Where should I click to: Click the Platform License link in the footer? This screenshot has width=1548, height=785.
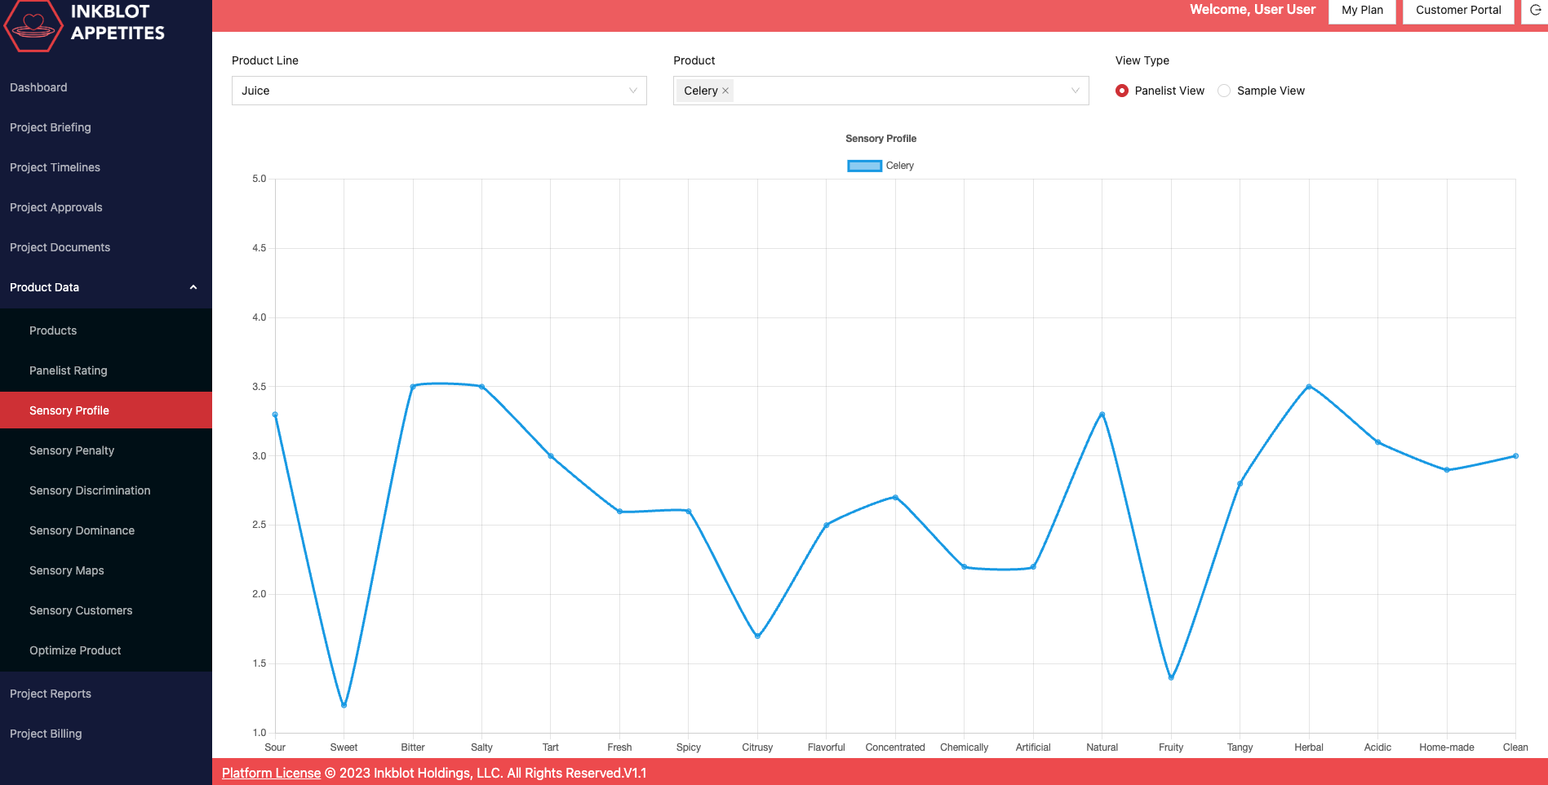tap(271, 773)
